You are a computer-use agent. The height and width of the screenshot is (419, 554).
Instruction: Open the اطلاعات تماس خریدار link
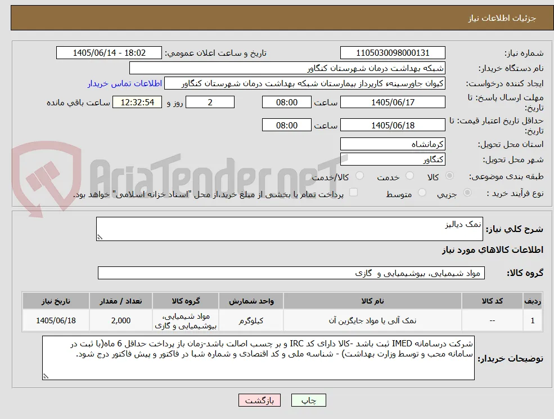coord(125,83)
